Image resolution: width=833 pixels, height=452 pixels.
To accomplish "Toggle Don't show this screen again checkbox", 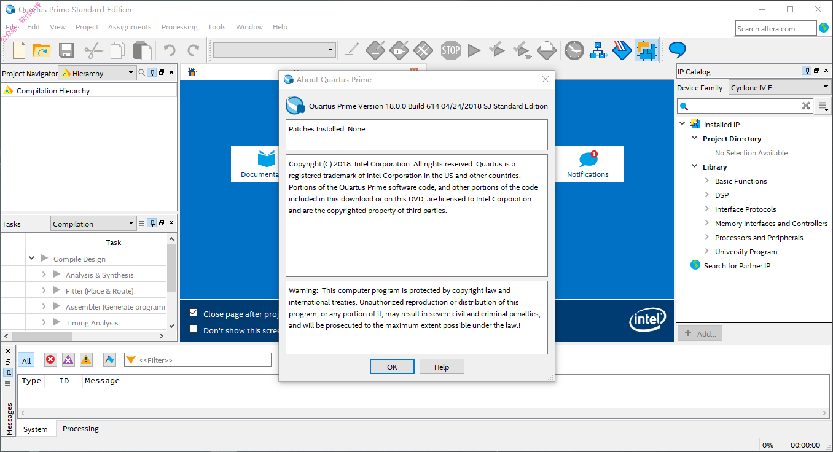I will 194,330.
